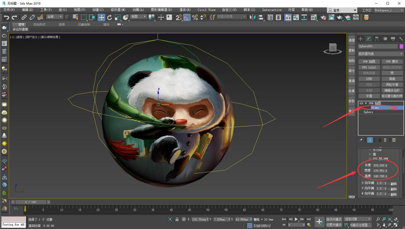Toggle Window/Crossing selection icon
Screen dimensions: 405x229
click(92, 17)
